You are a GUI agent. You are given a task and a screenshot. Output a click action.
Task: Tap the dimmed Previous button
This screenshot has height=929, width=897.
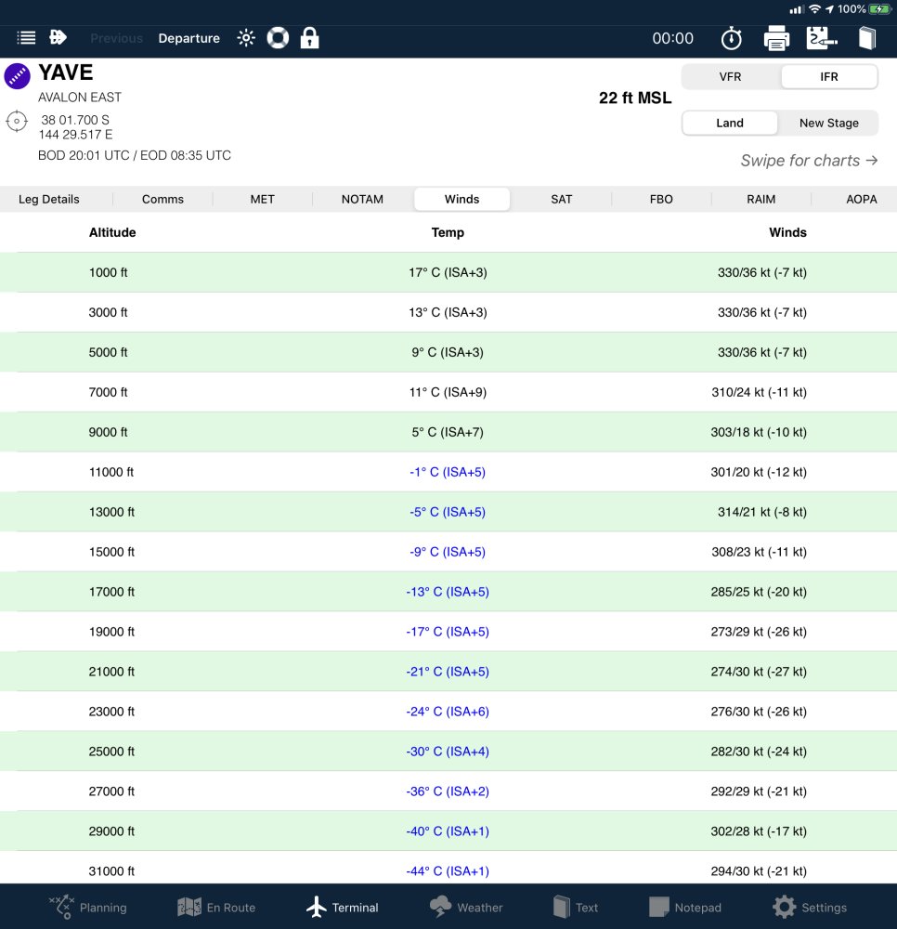tap(117, 38)
